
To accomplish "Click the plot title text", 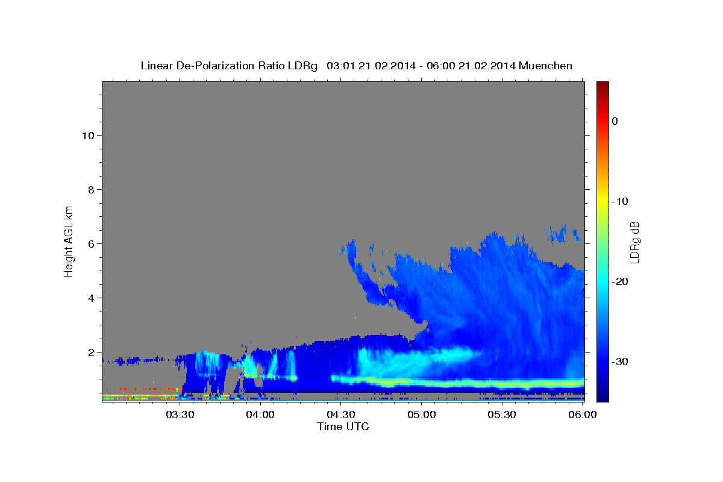I will (356, 66).
